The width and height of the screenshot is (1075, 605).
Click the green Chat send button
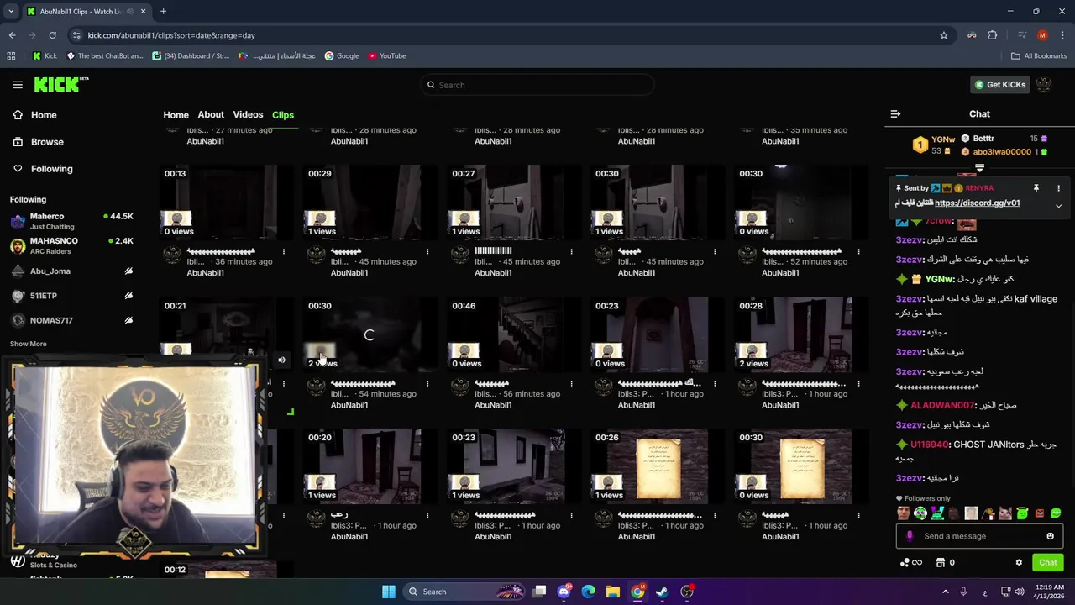click(1048, 563)
